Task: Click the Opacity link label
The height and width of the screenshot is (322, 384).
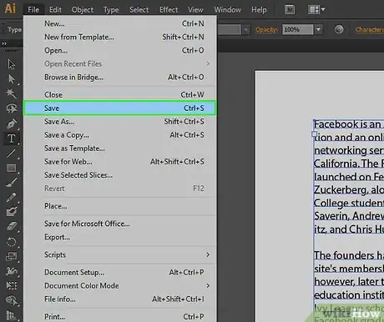Action: click(x=266, y=29)
